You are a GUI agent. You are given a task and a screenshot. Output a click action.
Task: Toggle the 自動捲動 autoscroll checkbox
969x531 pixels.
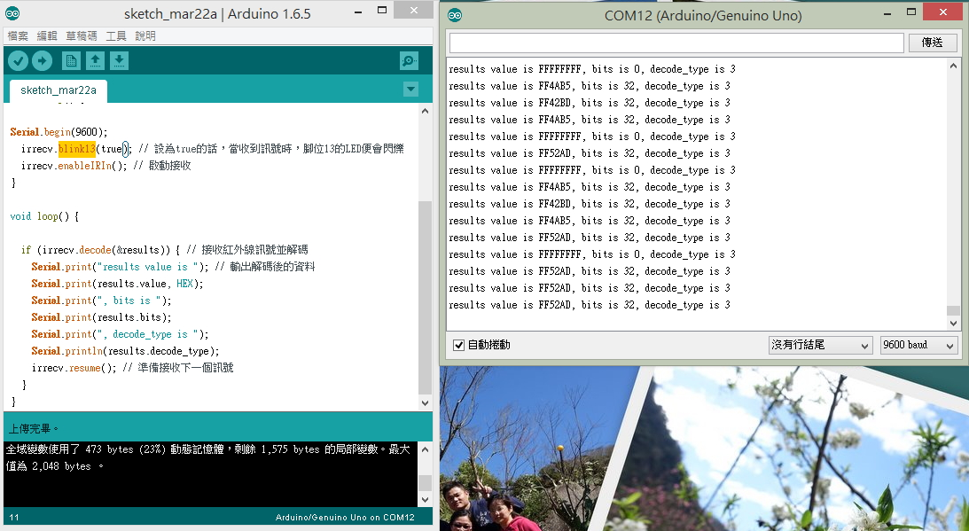458,345
